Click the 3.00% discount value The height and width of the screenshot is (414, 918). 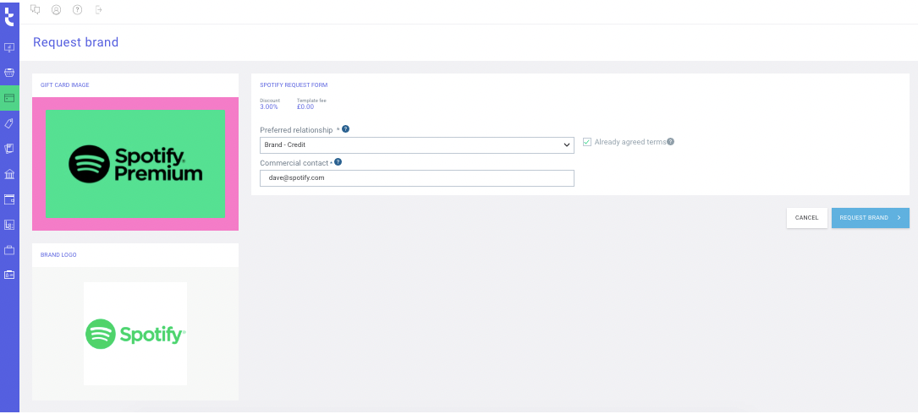click(x=269, y=106)
